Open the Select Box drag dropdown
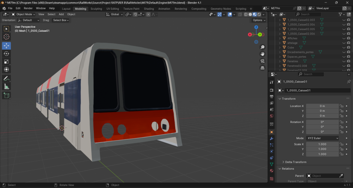Viewport: 353px width, 188px height. coord(61,20)
